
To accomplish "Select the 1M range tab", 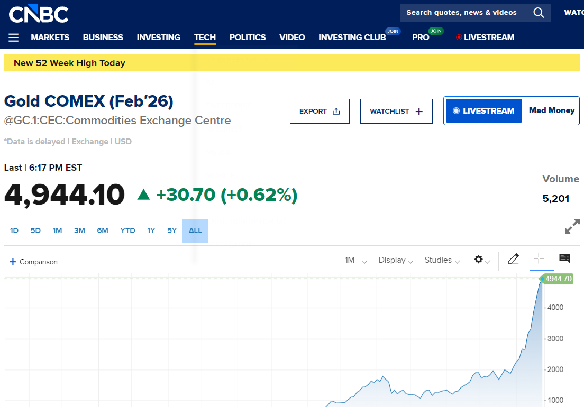I will 57,230.
